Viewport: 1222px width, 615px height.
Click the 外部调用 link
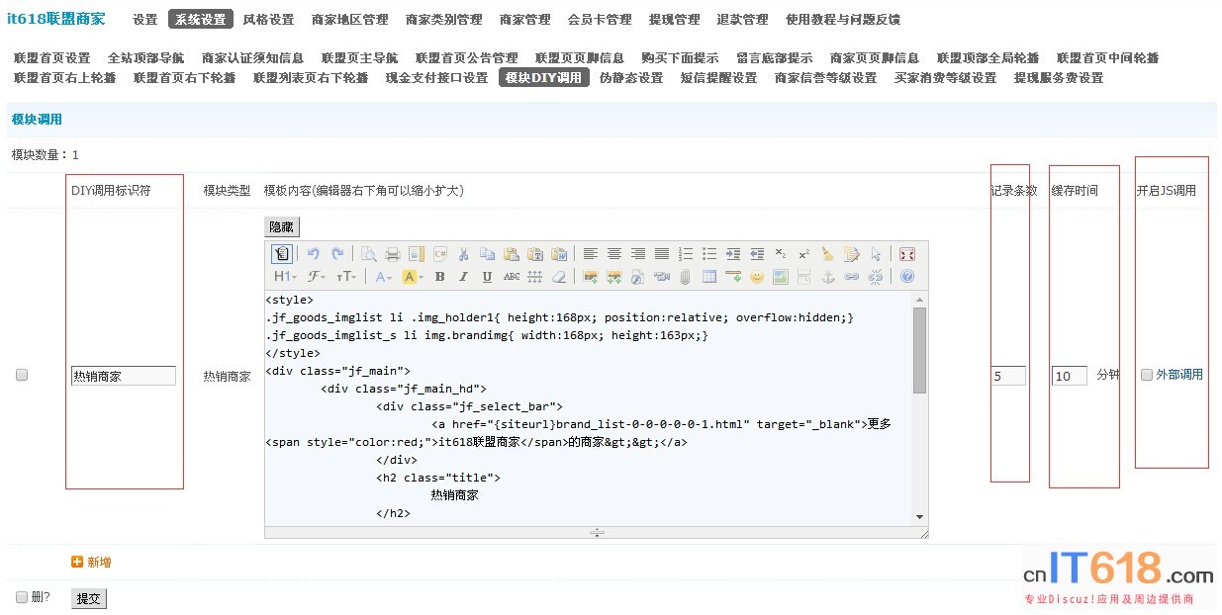click(x=1179, y=375)
